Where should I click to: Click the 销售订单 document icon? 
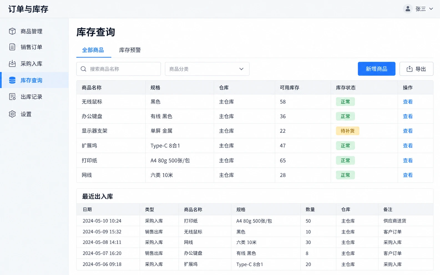pyautogui.click(x=12, y=47)
